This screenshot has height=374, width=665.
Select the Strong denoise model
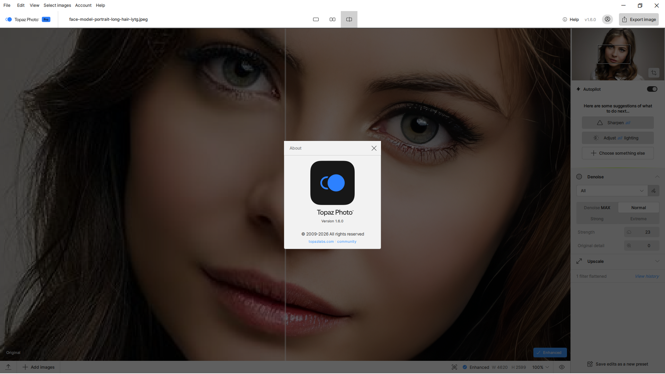(597, 219)
